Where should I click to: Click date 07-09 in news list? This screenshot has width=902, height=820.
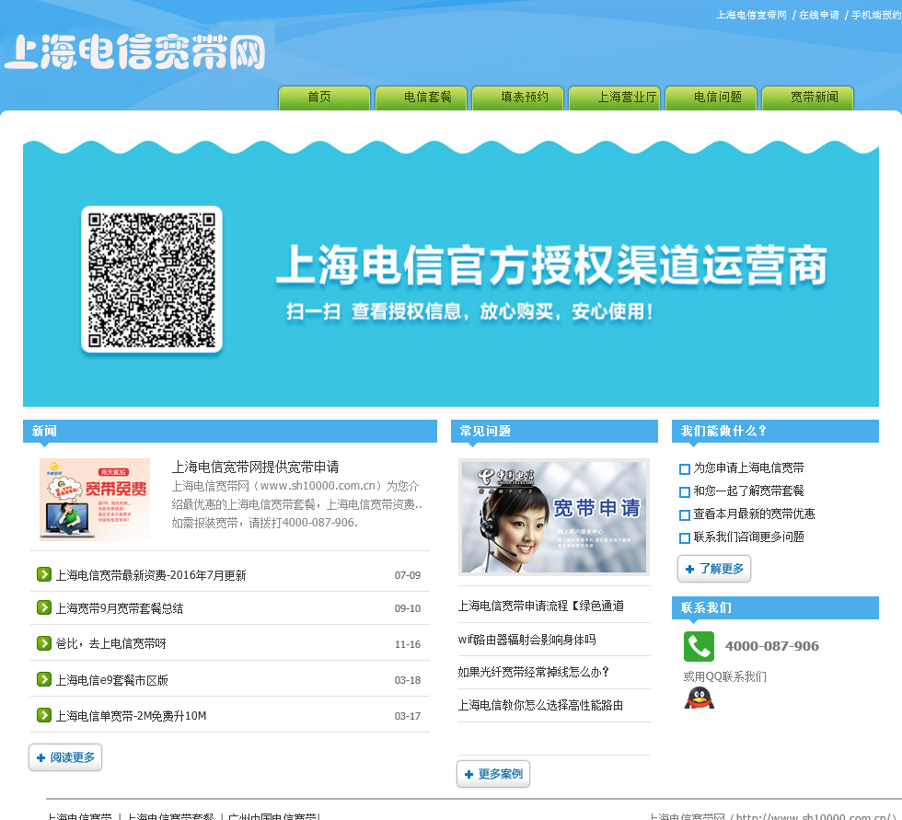tap(407, 575)
